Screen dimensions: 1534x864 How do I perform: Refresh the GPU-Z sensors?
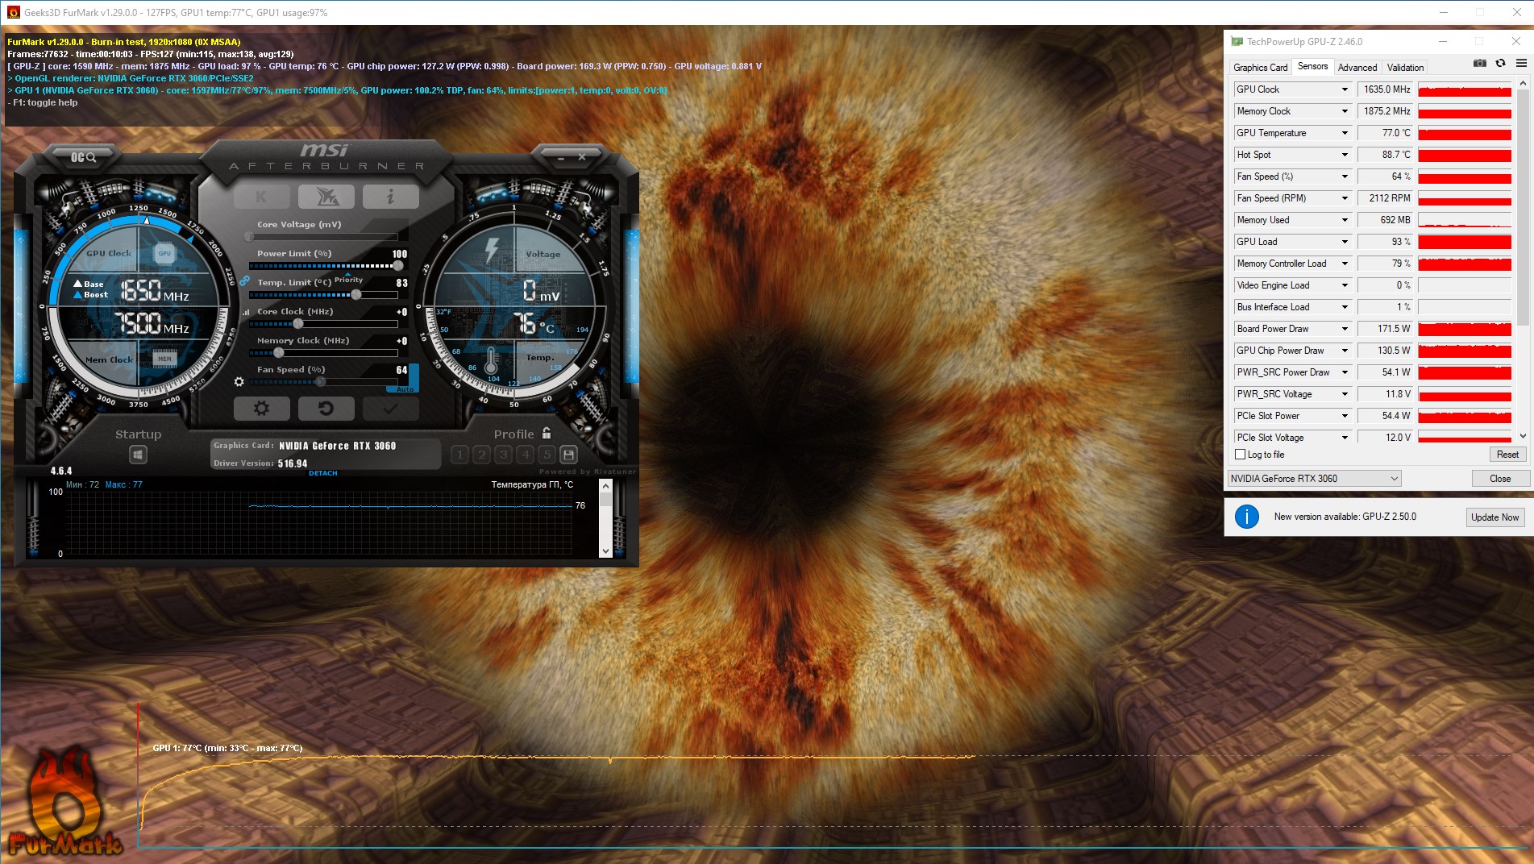point(1500,63)
